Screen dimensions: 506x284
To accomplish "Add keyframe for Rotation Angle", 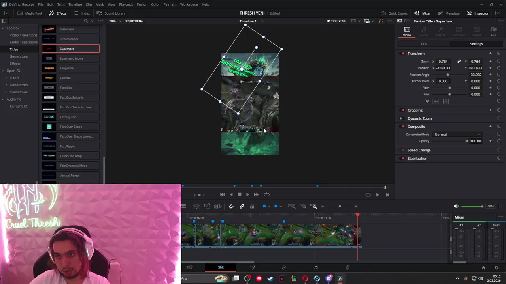I will point(491,75).
